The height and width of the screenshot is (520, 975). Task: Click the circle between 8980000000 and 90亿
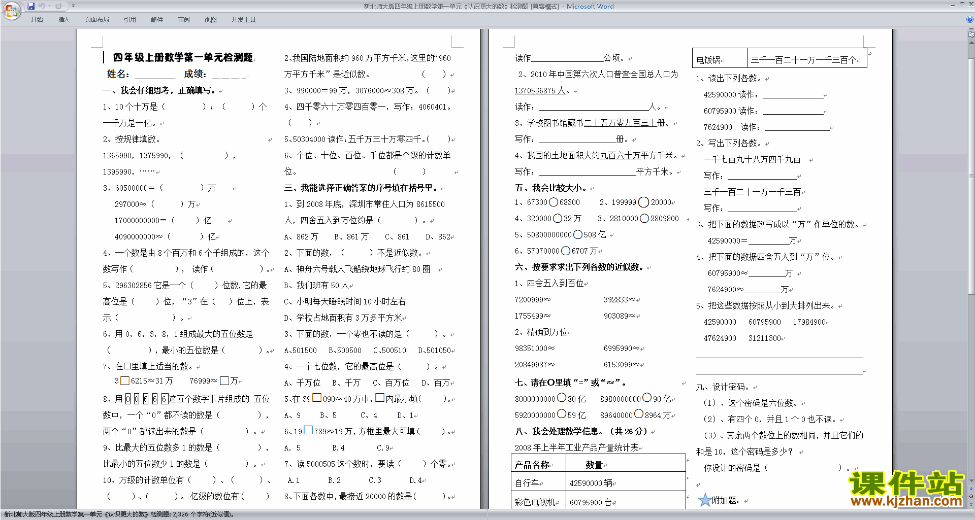[x=647, y=398]
